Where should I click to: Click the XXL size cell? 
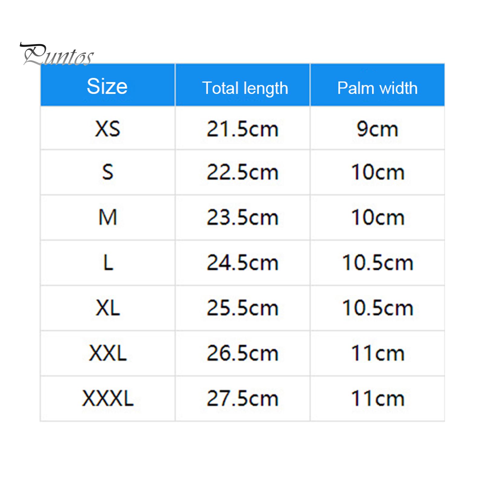tap(108, 353)
